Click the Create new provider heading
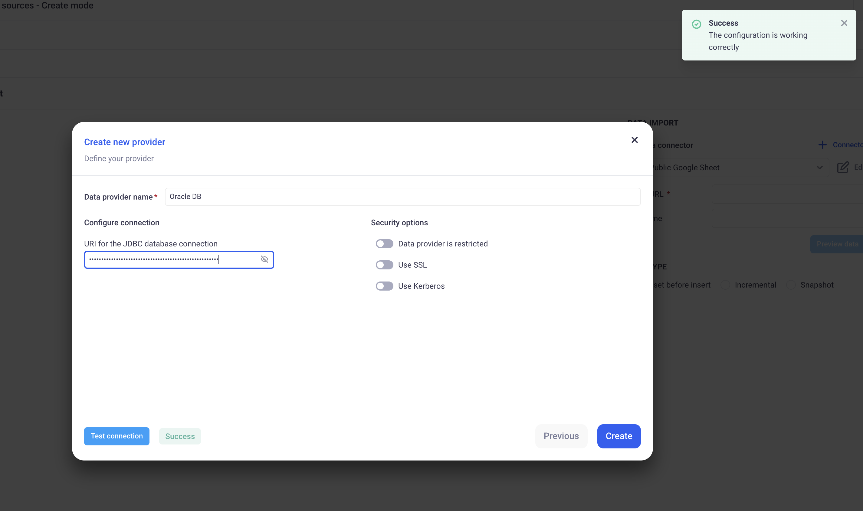863x511 pixels. (x=124, y=142)
